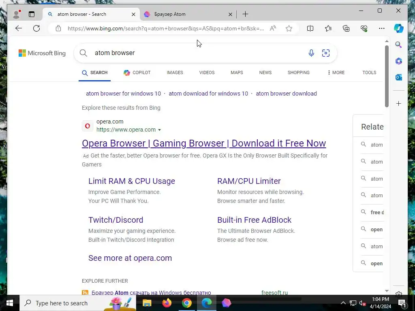Open the Limit RAM & CPU Usage link
415x311 pixels.
tap(132, 181)
